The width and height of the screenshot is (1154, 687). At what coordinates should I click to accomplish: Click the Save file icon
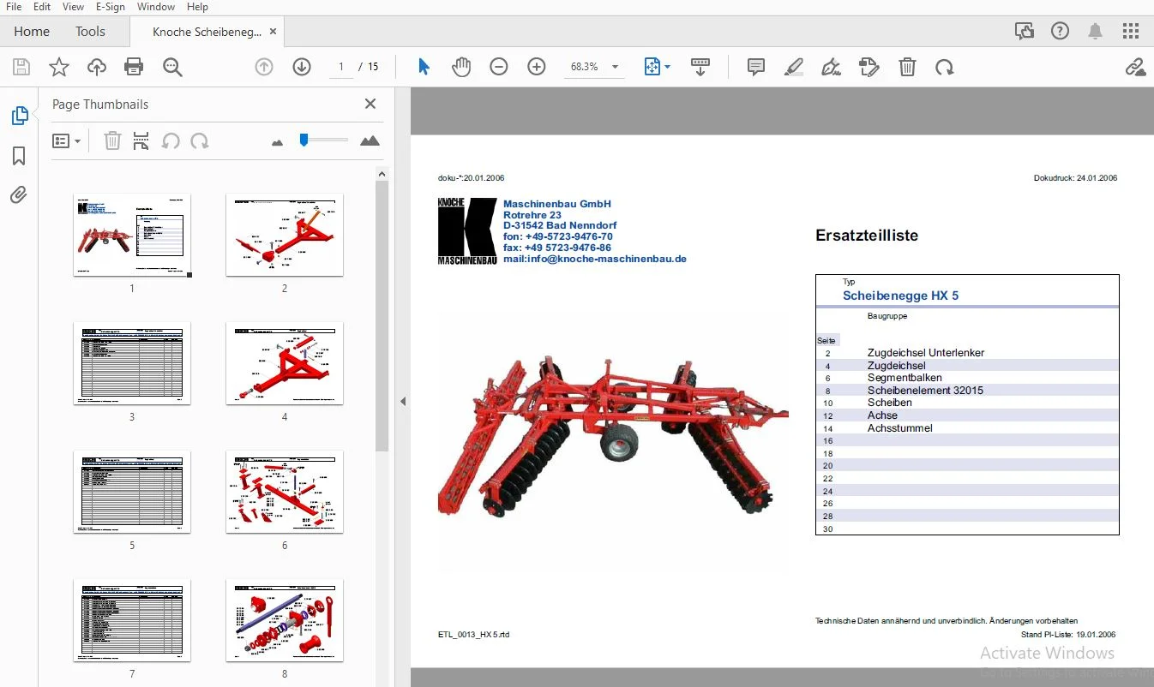(21, 67)
